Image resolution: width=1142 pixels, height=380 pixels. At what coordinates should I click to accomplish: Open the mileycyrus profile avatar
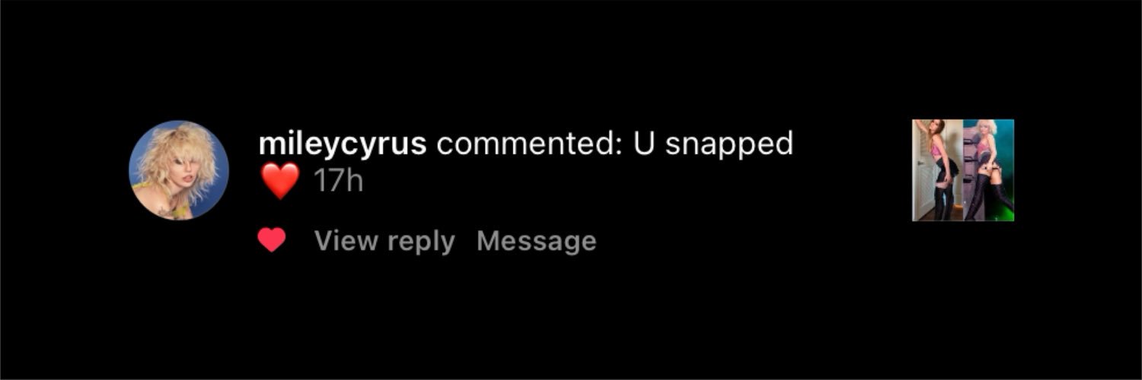[x=179, y=169]
